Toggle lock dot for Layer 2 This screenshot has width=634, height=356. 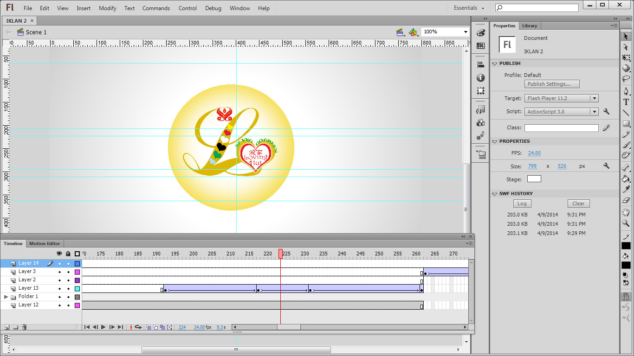tap(68, 280)
